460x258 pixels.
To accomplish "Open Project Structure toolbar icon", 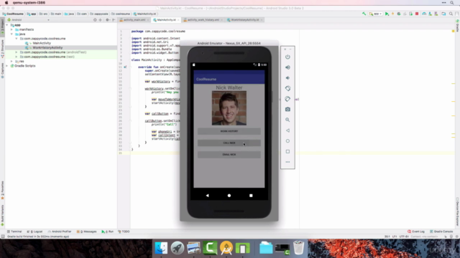I will pos(443,14).
